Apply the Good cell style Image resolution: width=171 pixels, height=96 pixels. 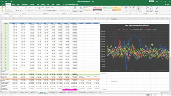pos(107,8)
